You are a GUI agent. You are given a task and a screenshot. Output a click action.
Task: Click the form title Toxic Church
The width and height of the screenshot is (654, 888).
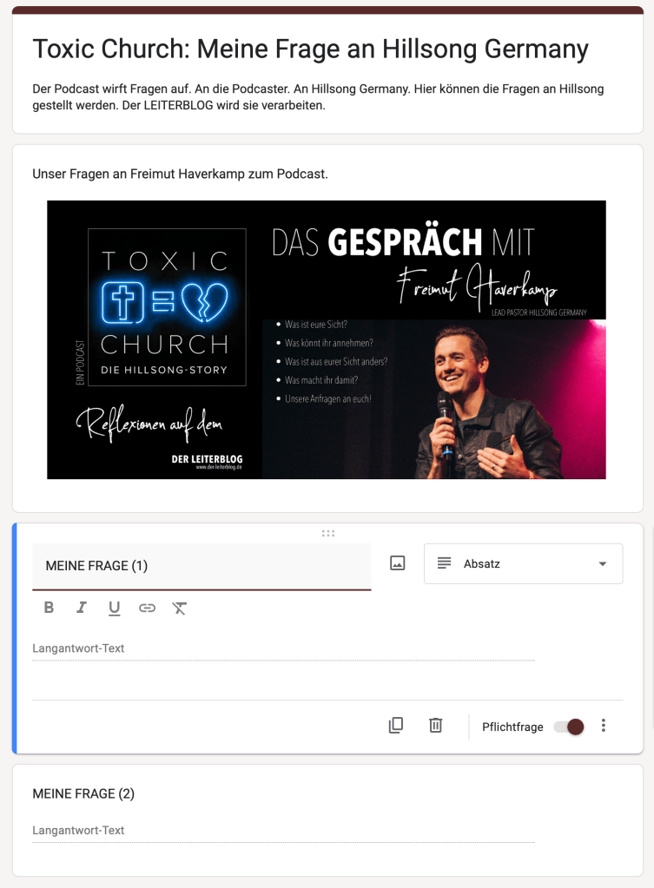point(310,49)
